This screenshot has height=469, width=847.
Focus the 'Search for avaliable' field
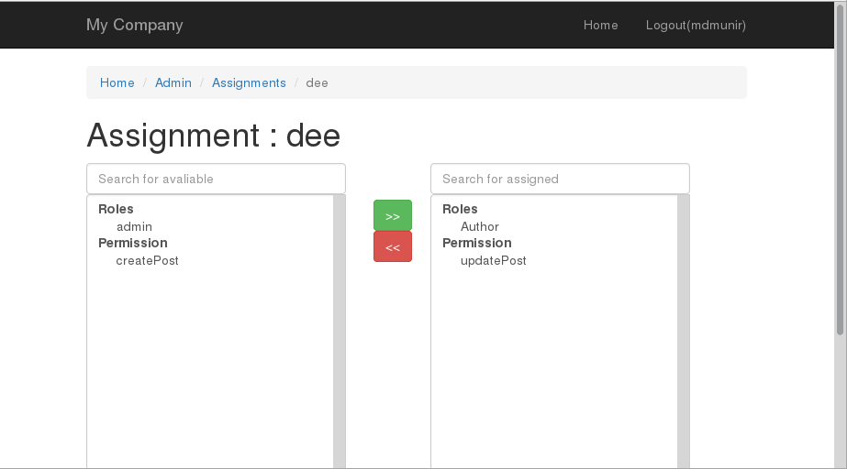point(216,179)
